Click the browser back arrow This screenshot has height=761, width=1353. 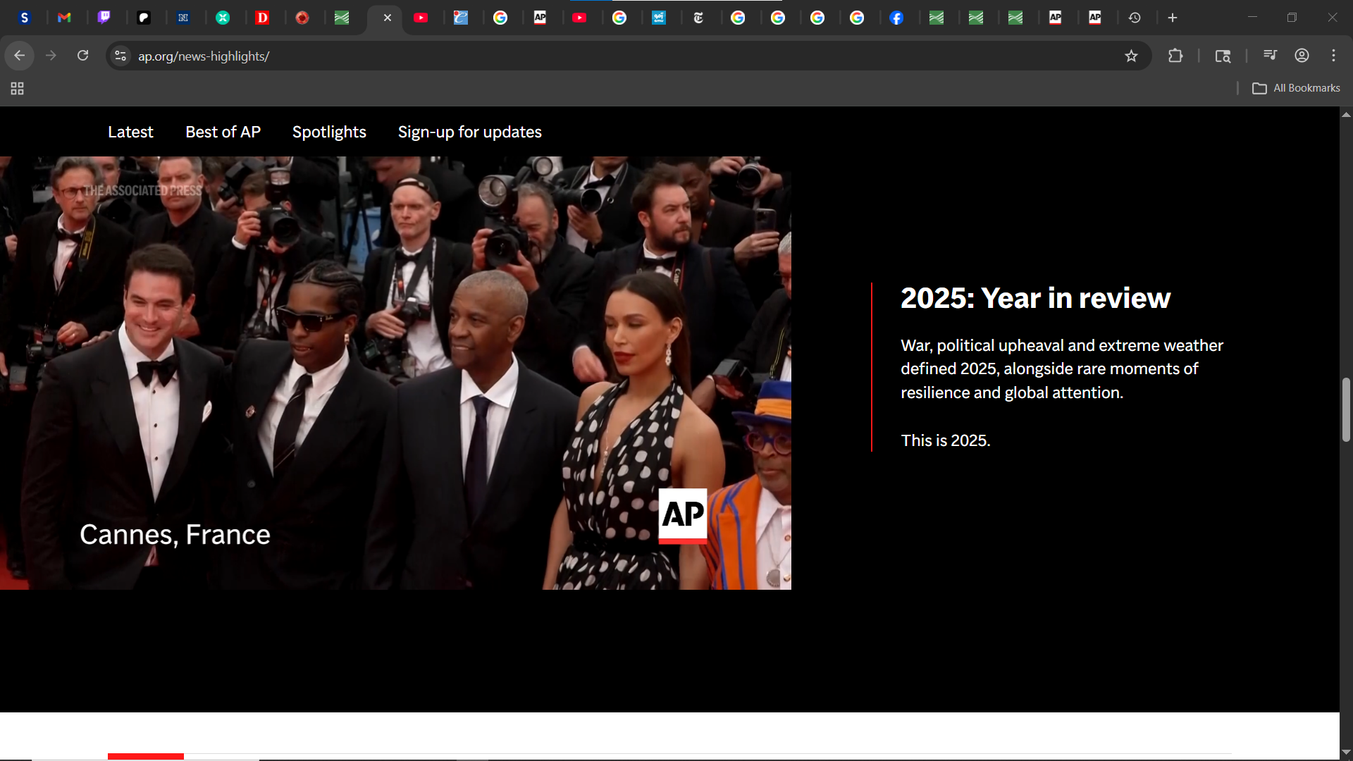tap(20, 56)
